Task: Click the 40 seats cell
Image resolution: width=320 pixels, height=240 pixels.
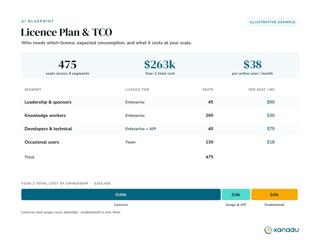Action: pos(211,129)
